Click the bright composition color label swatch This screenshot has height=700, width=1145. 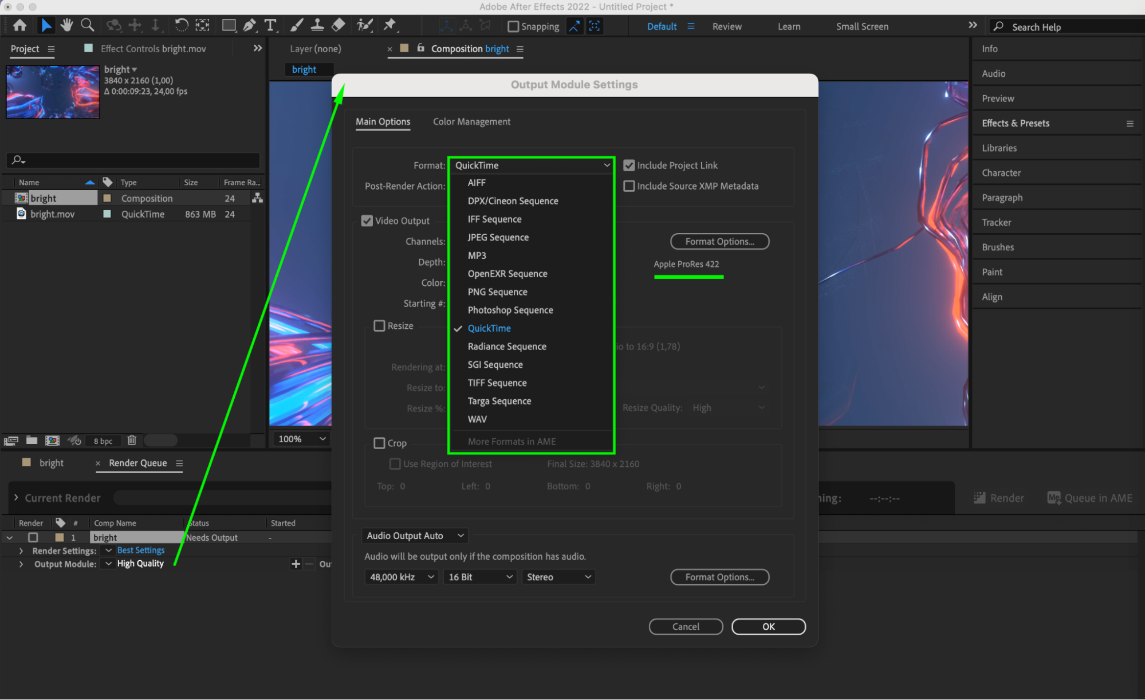(107, 198)
